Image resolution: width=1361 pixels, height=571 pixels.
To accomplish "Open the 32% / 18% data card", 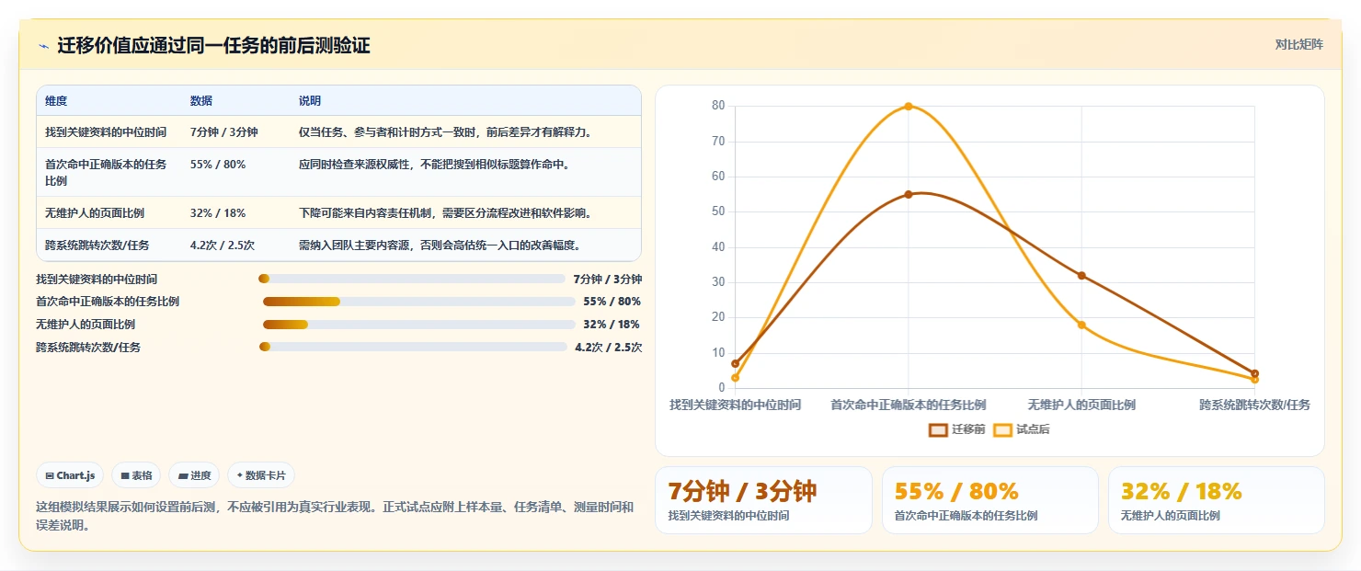I will pyautogui.click(x=1217, y=500).
